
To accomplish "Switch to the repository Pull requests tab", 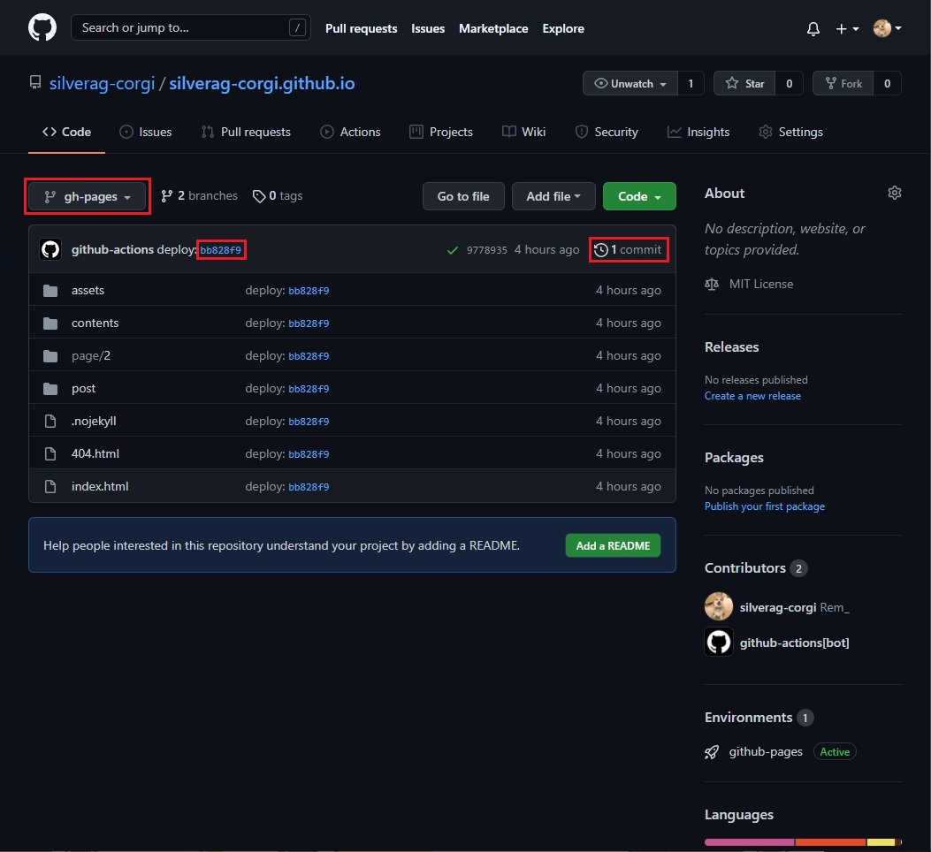I will click(x=246, y=132).
